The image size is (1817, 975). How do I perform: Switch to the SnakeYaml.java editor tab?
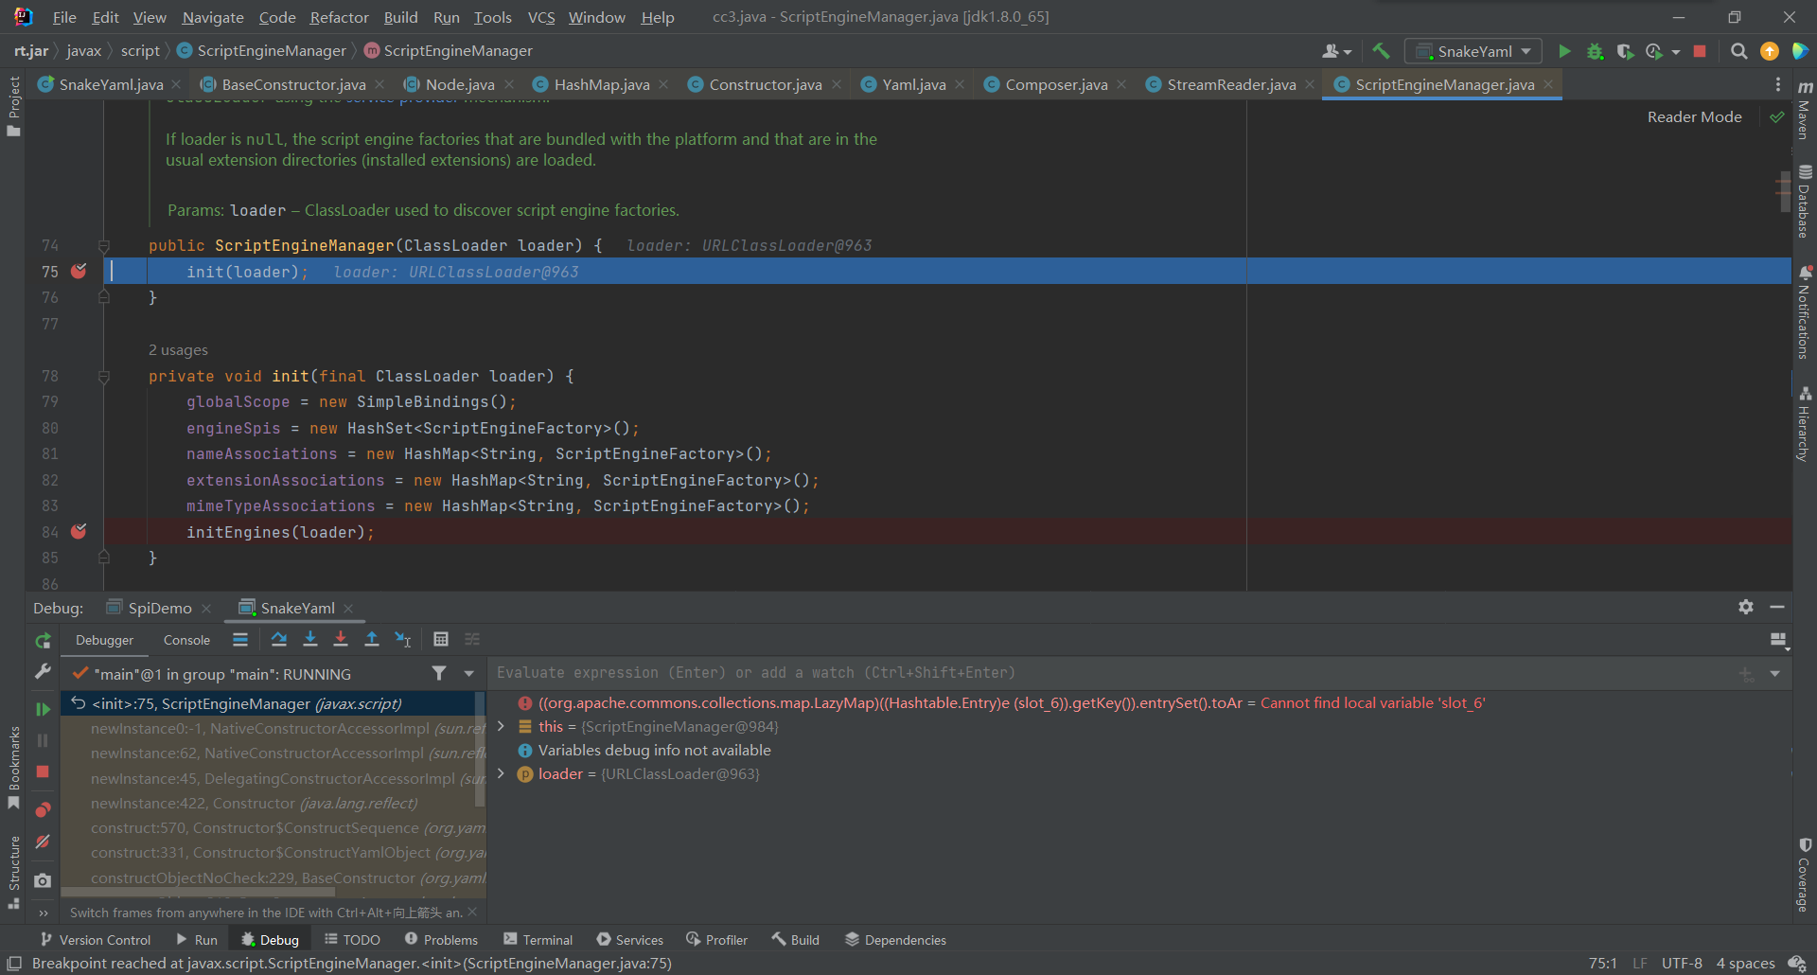pos(111,84)
